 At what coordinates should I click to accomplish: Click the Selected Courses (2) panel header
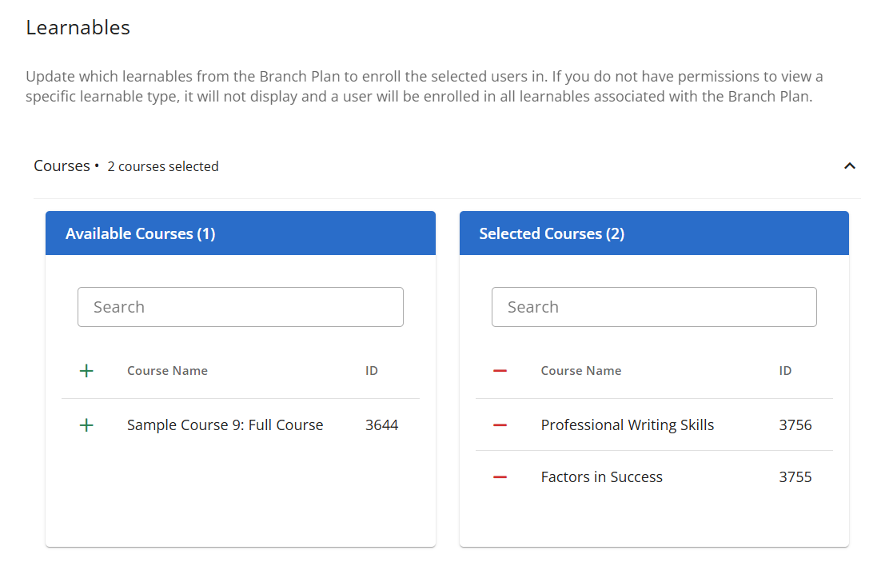(552, 233)
